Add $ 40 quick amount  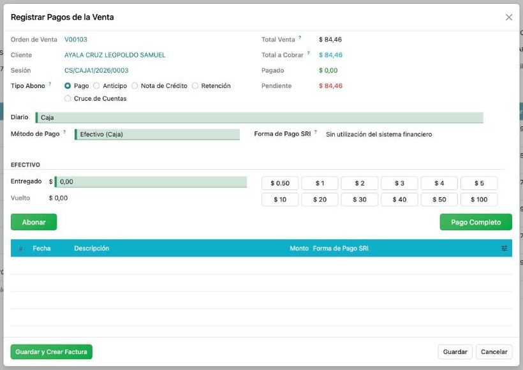click(x=399, y=200)
